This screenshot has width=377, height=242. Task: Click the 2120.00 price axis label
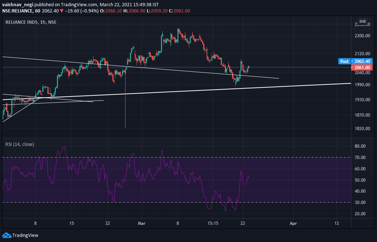click(362, 53)
